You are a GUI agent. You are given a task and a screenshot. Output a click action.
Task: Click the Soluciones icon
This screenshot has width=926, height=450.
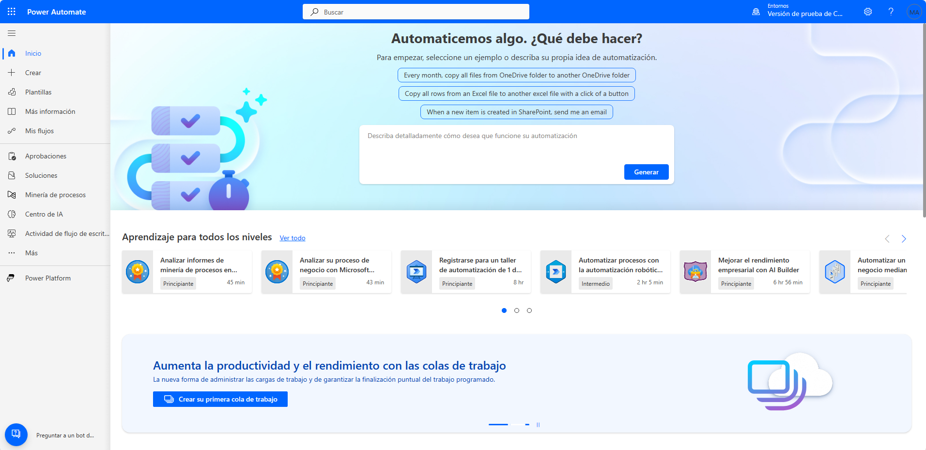click(x=12, y=175)
